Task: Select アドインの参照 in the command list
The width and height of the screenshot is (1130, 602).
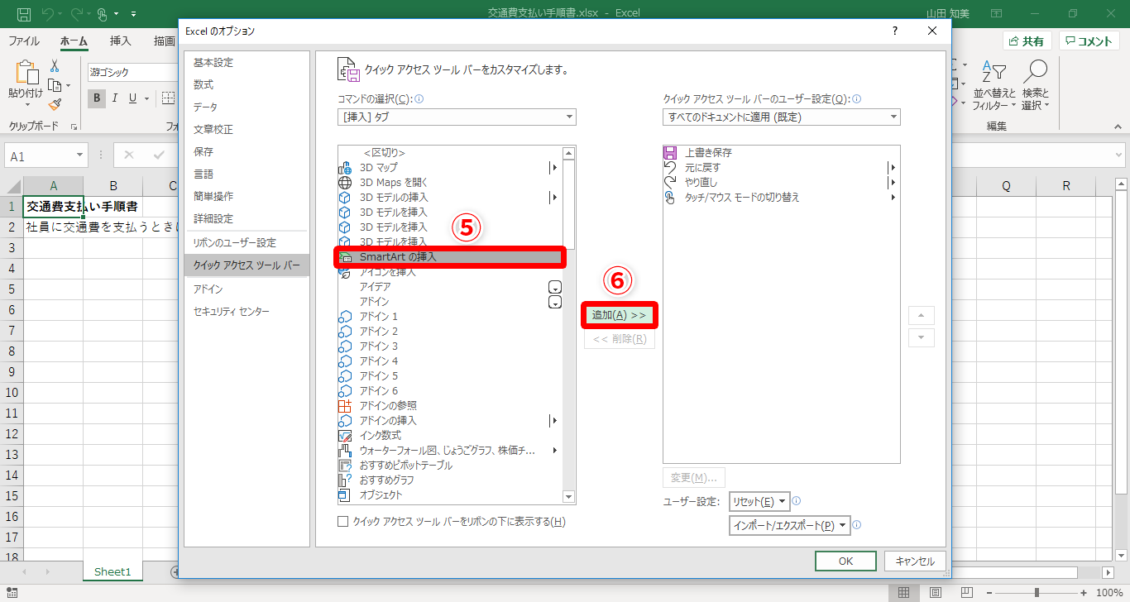Action: (x=450, y=406)
